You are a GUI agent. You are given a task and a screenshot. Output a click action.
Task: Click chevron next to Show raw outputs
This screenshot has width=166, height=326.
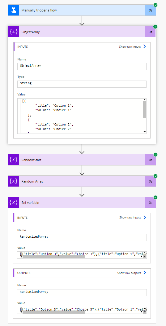145,273
